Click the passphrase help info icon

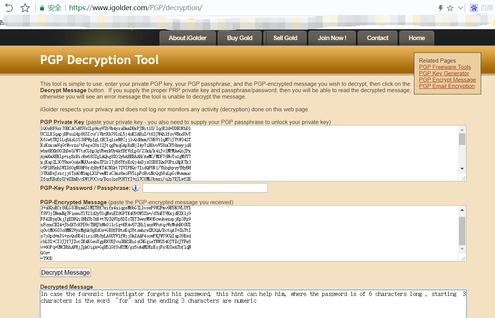click(135, 188)
